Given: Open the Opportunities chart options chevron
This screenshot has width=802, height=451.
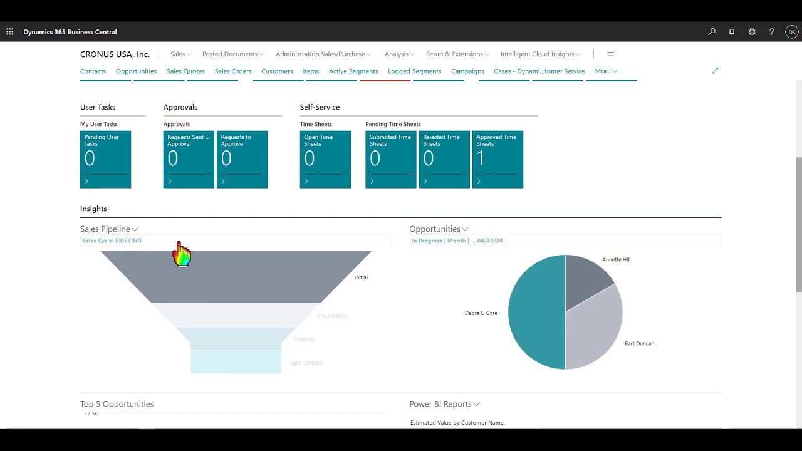Looking at the screenshot, I should pyautogui.click(x=465, y=229).
